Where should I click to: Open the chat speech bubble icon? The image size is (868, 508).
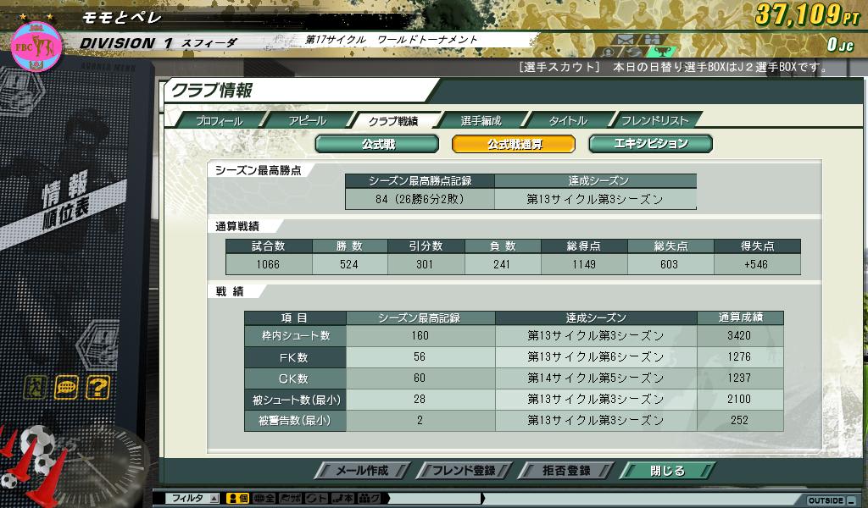[66, 388]
